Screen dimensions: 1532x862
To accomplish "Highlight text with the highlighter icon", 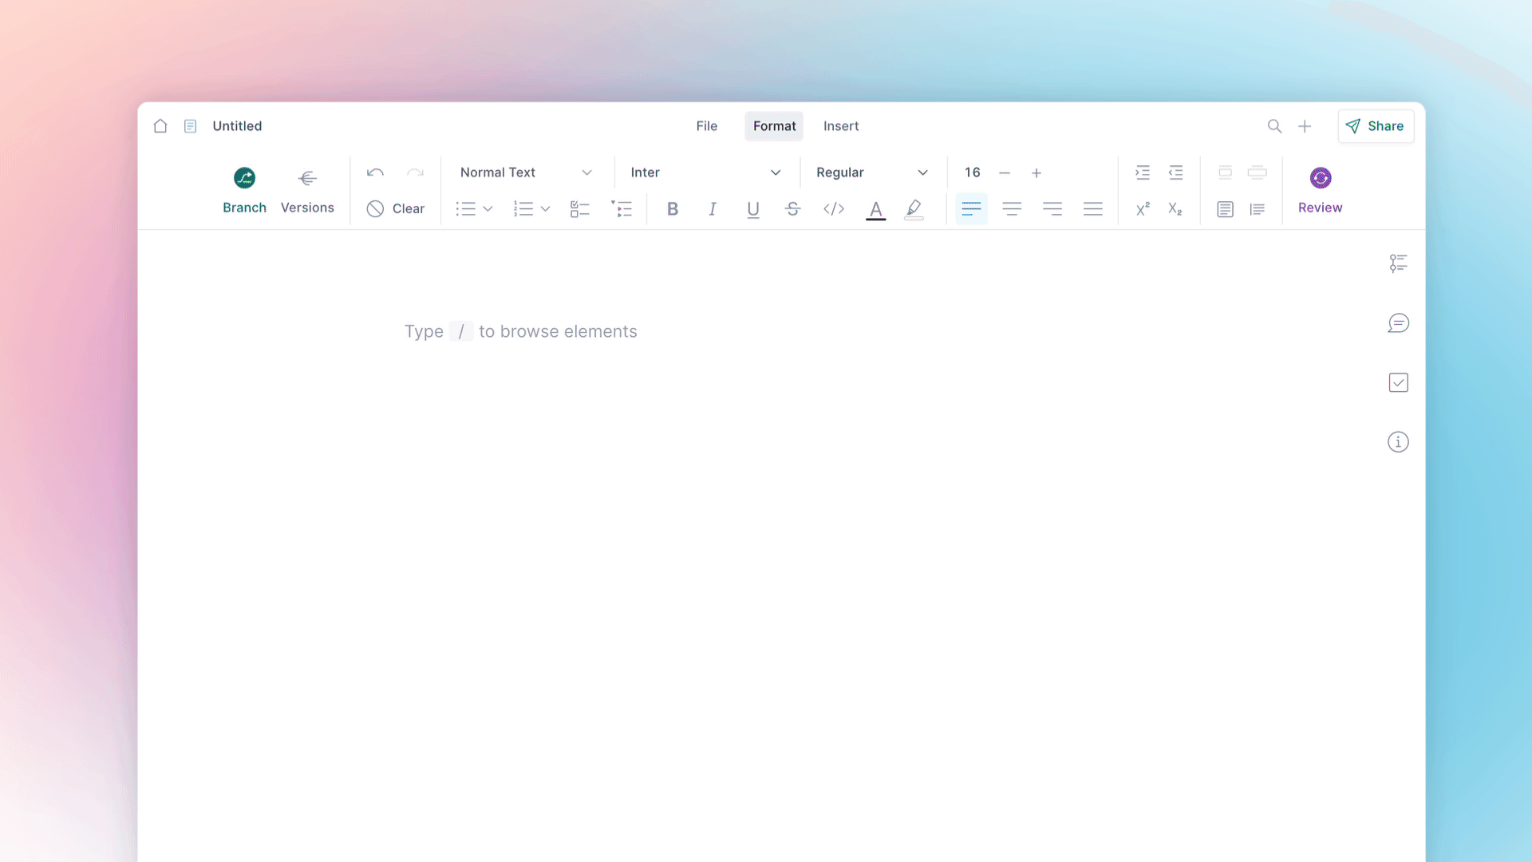I will coord(914,208).
